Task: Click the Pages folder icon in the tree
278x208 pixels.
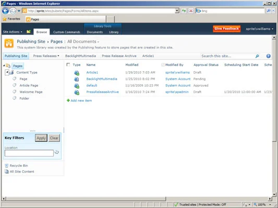Action: click(x=8, y=66)
